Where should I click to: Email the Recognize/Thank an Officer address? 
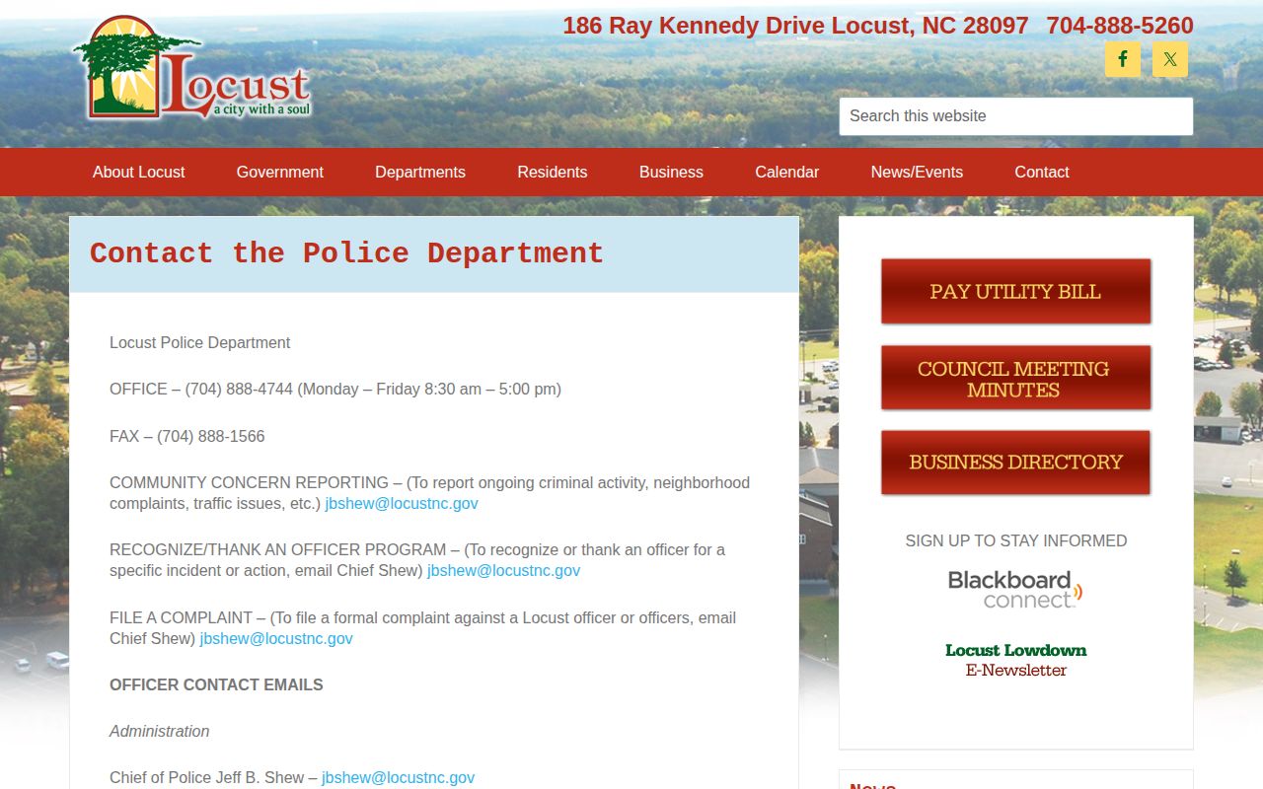503,570
